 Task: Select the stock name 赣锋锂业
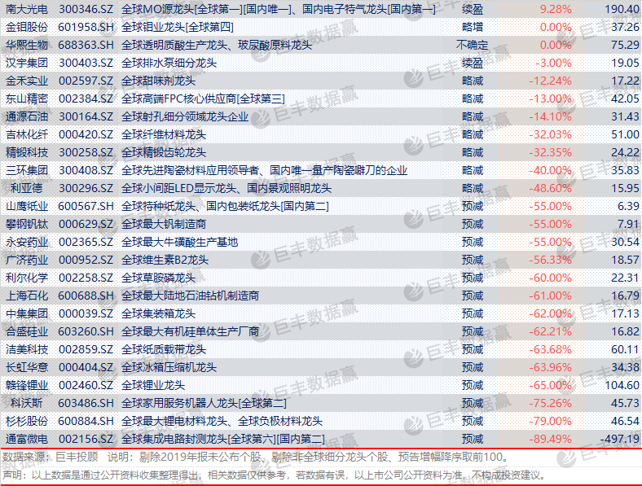27,385
